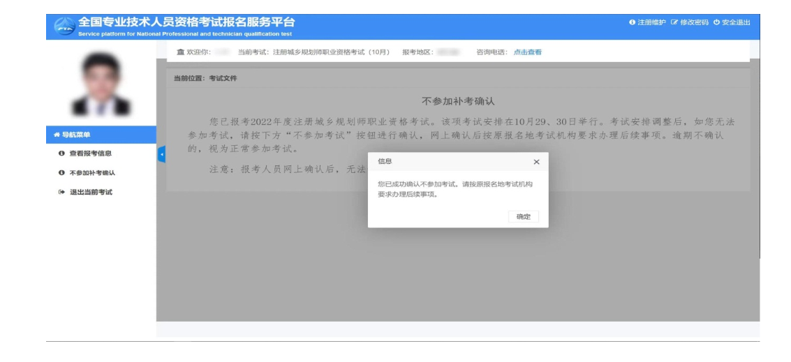Open 查看报考信息 in the navigation menu

click(x=90, y=153)
